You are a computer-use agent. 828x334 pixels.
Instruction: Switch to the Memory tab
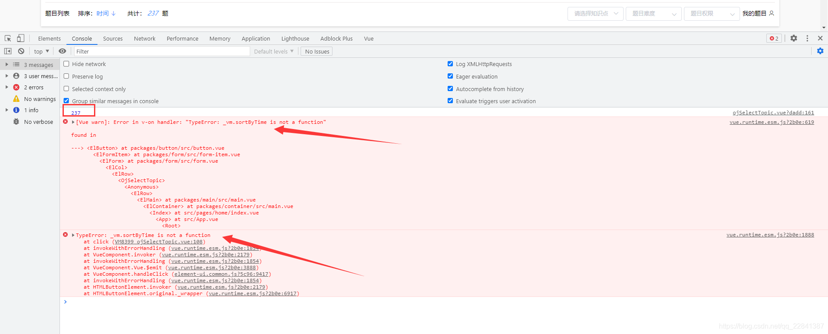pyautogui.click(x=220, y=38)
